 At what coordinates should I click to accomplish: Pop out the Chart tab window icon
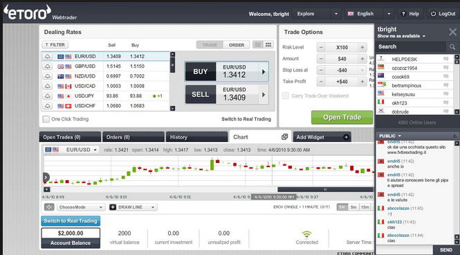(284, 137)
